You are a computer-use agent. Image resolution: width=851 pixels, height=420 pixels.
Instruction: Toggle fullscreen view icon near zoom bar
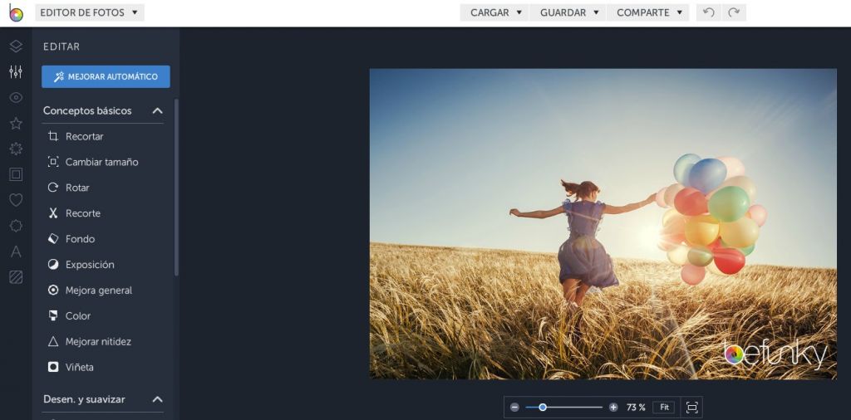[x=691, y=408]
